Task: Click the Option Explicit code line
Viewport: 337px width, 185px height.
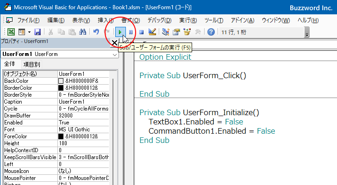Action: 165,57
